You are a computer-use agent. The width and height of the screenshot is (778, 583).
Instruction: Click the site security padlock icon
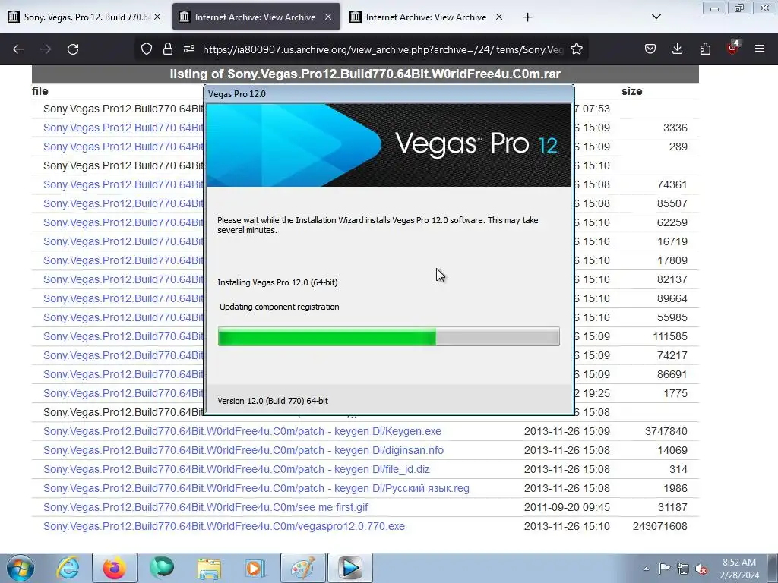coord(168,49)
